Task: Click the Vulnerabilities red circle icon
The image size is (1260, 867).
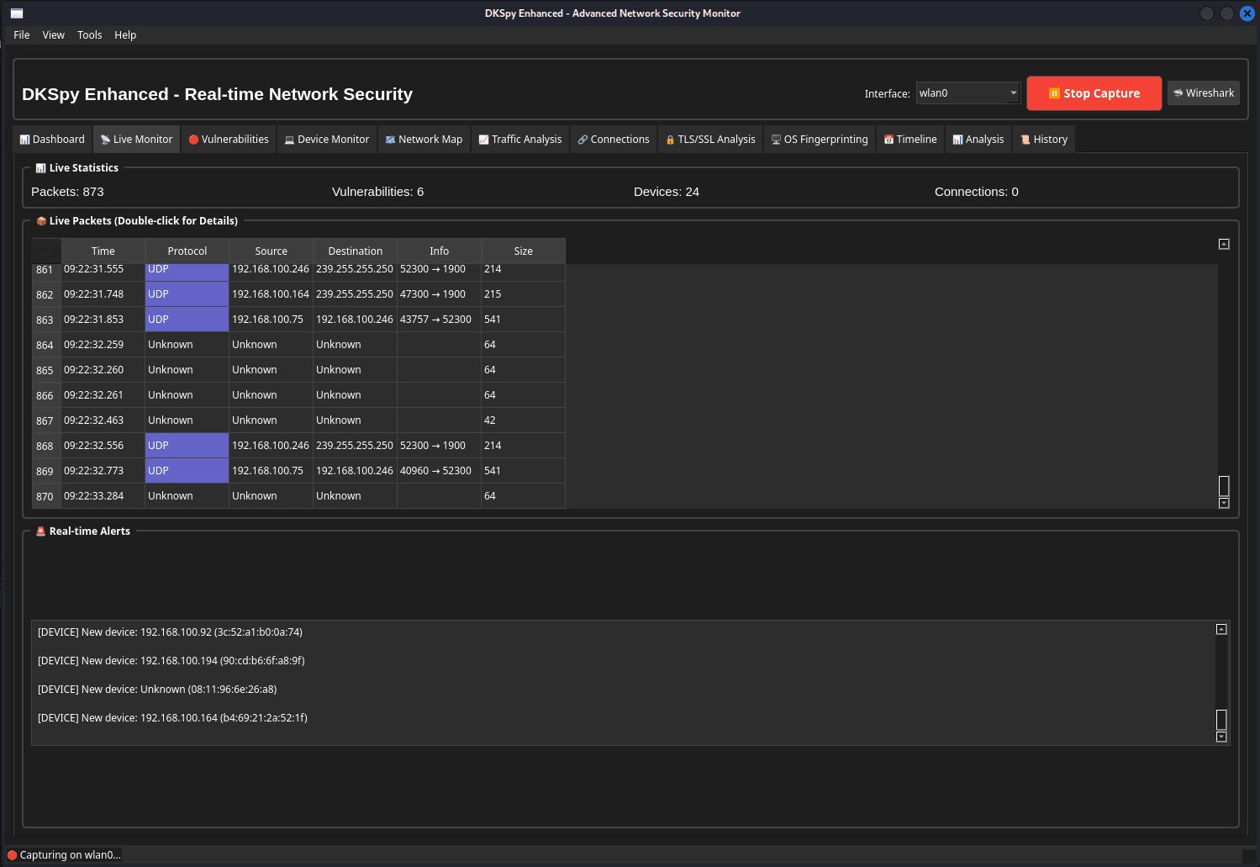Action: pos(193,140)
